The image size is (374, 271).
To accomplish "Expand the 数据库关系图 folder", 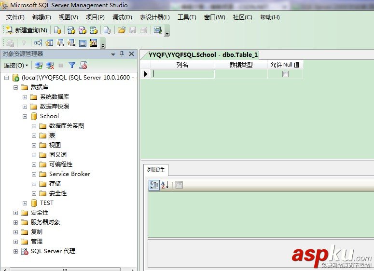I will 34,126.
